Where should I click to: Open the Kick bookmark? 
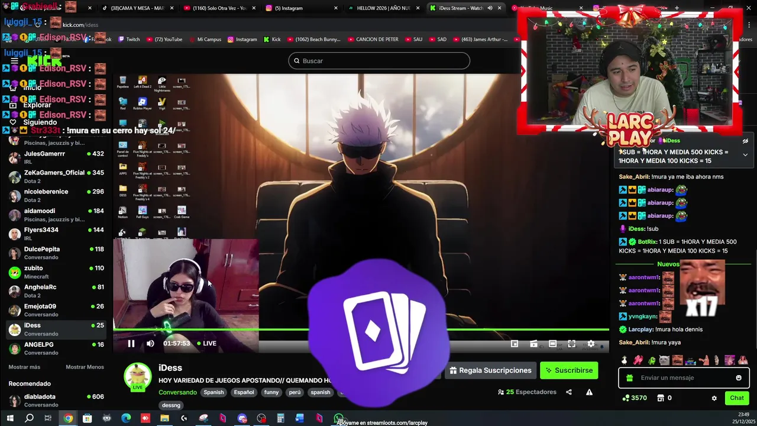tap(272, 40)
